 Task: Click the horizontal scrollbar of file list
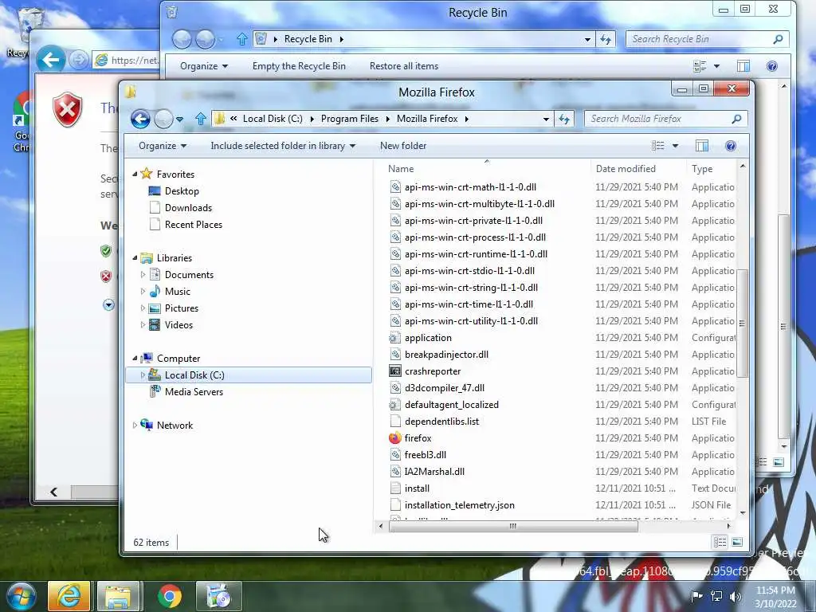(513, 526)
